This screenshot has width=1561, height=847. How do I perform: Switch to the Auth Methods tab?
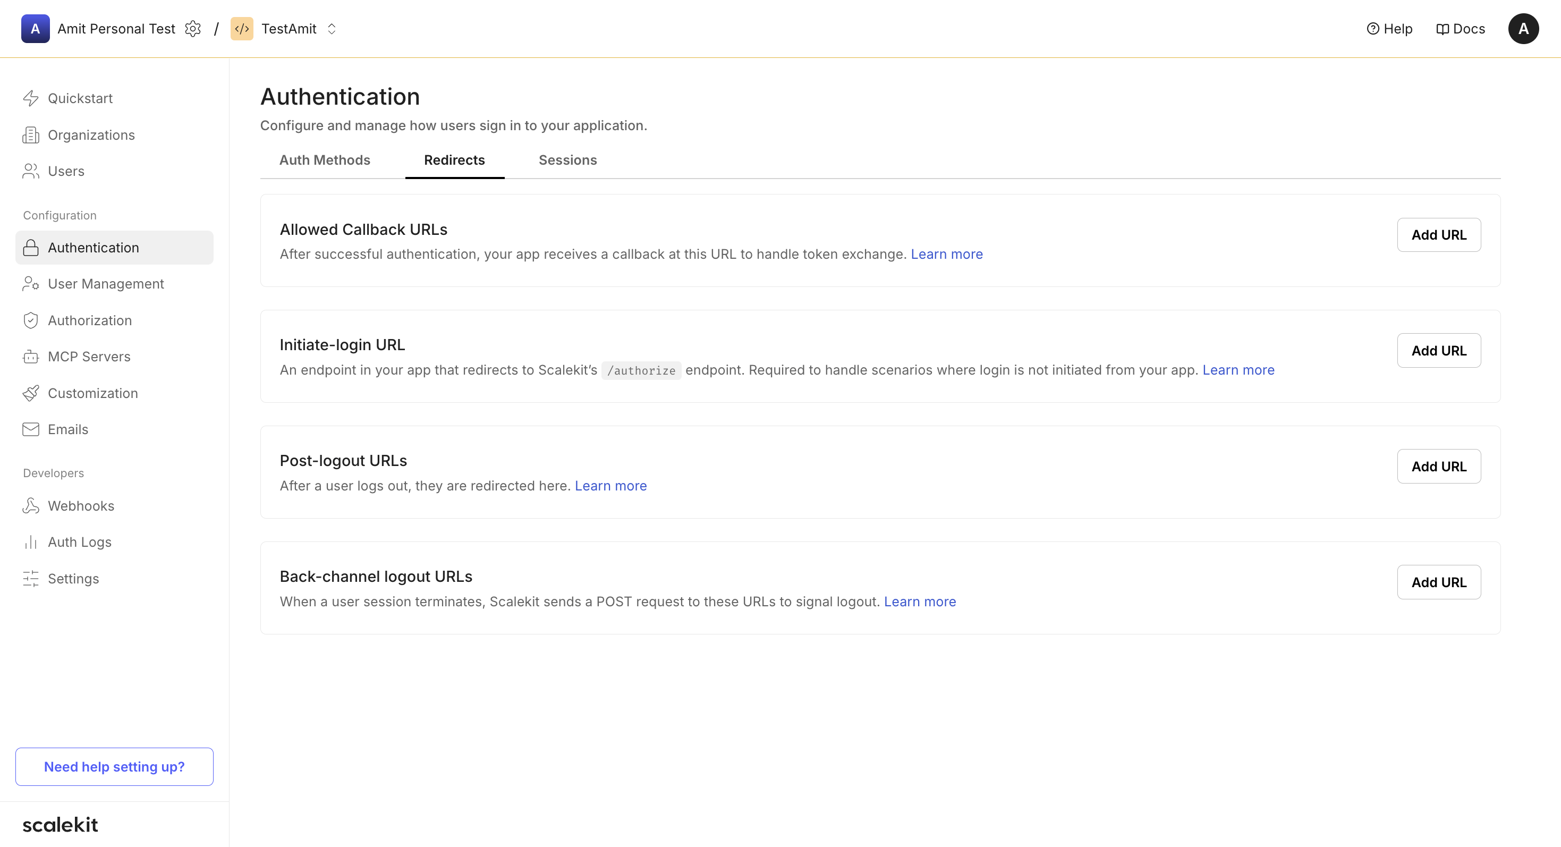(325, 160)
